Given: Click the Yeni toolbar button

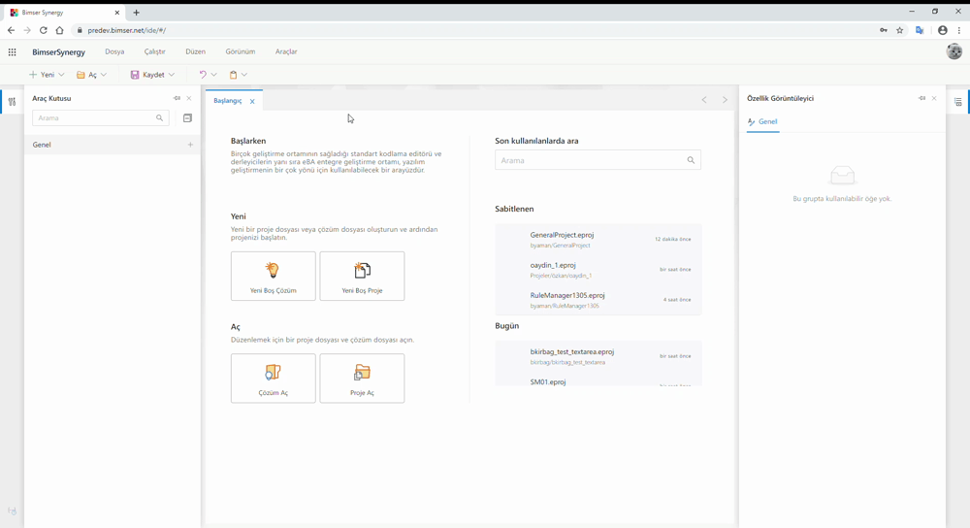Looking at the screenshot, I should 42,75.
